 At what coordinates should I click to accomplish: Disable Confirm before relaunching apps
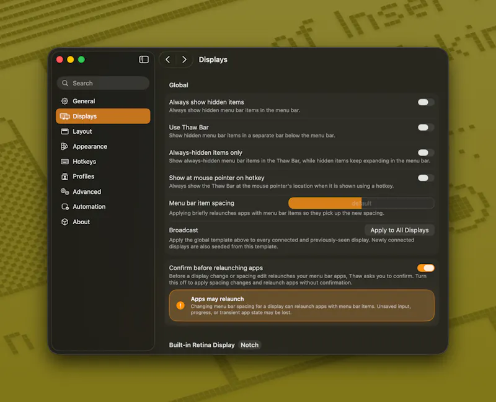coord(426,268)
